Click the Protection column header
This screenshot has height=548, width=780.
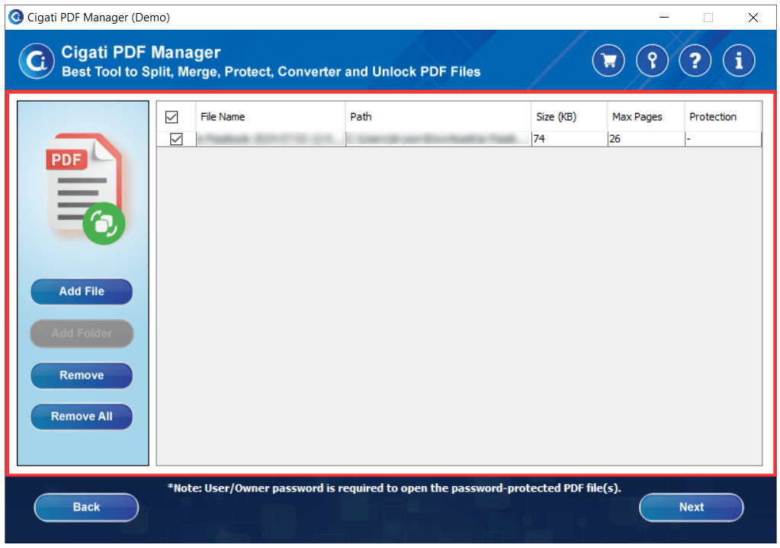click(x=723, y=117)
